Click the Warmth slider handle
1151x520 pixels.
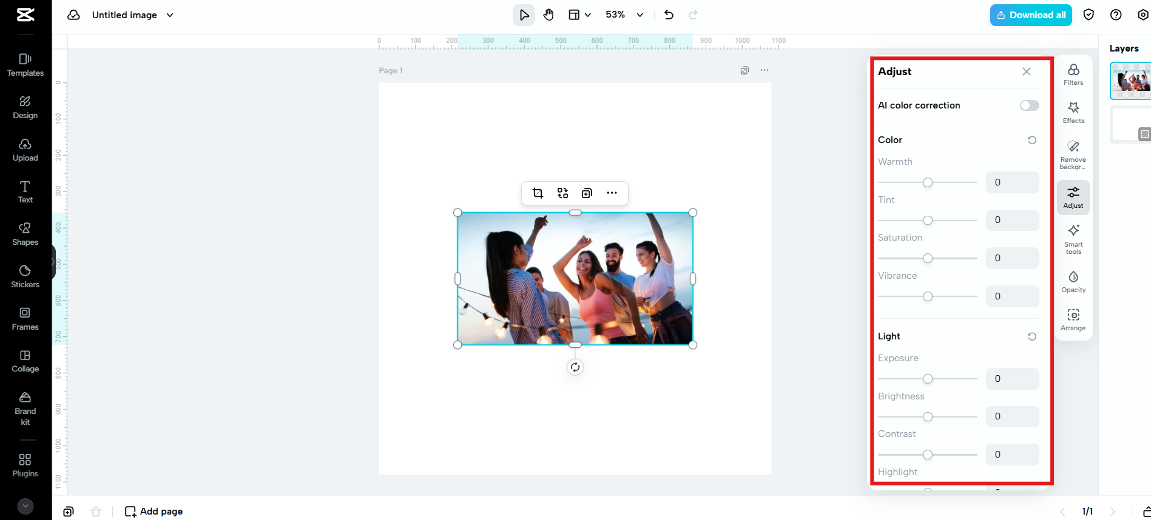(x=928, y=182)
